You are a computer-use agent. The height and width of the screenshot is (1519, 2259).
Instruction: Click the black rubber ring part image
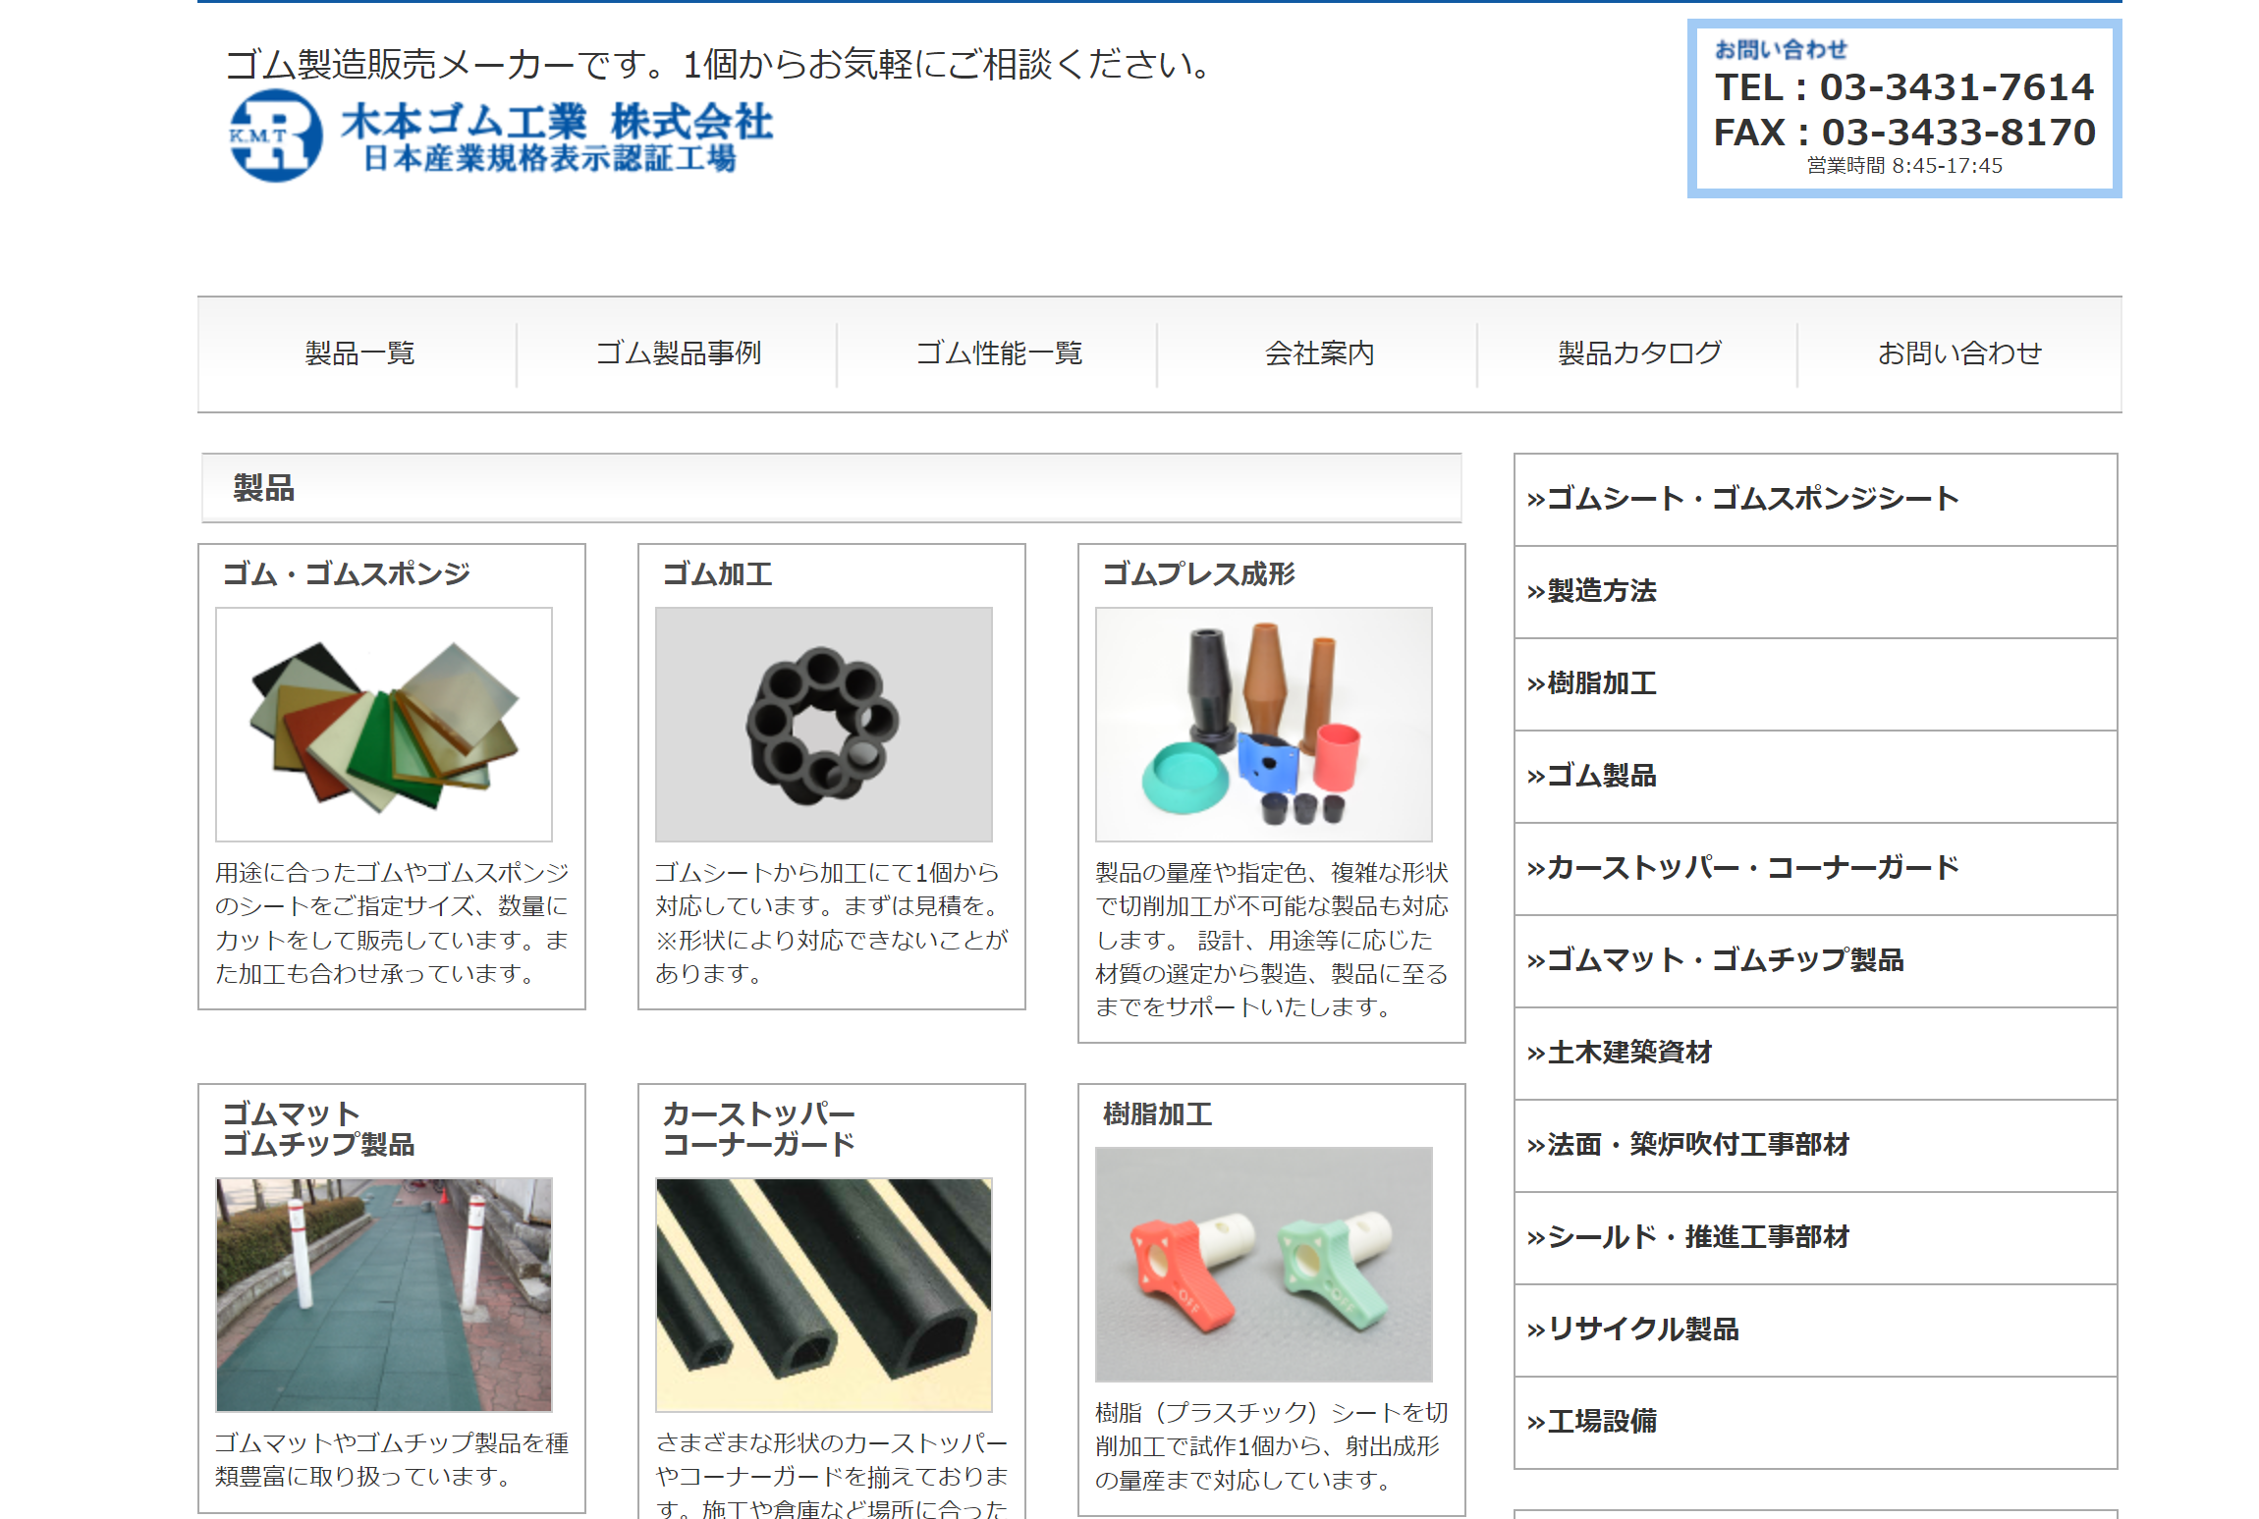click(x=824, y=725)
